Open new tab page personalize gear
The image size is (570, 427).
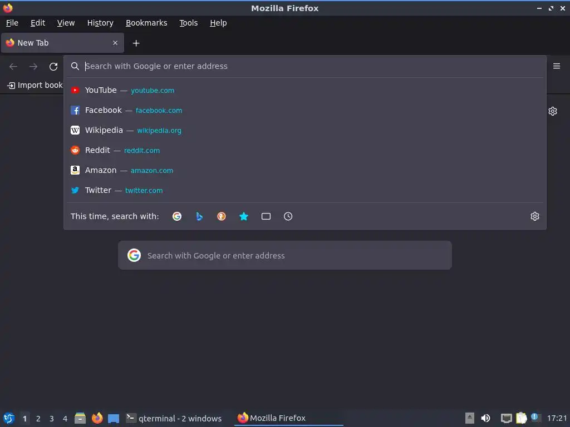coord(553,111)
